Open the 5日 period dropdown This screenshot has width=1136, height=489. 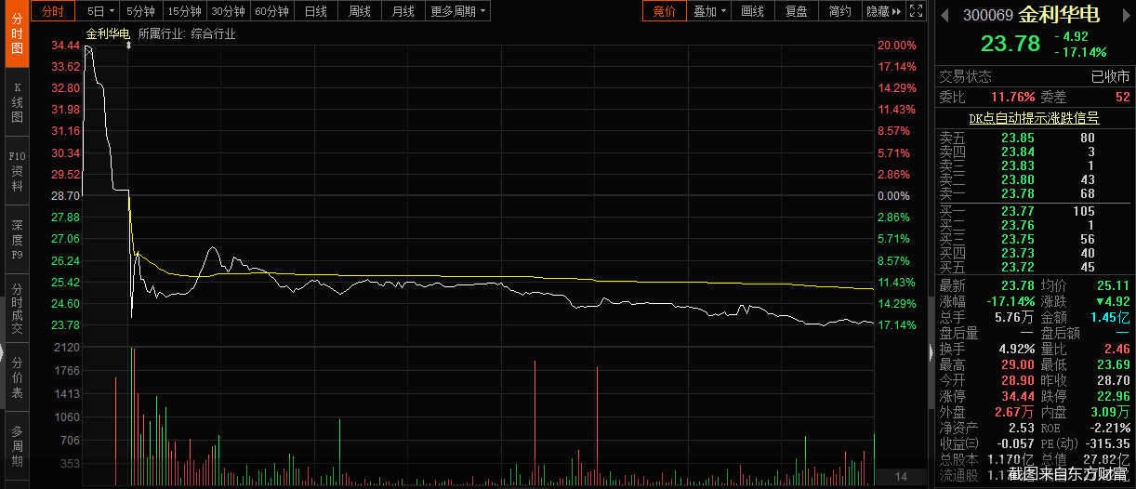100,11
